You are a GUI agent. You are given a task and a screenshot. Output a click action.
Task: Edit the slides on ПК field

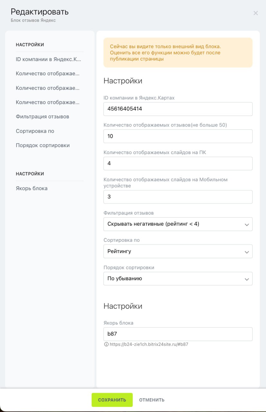pos(178,164)
